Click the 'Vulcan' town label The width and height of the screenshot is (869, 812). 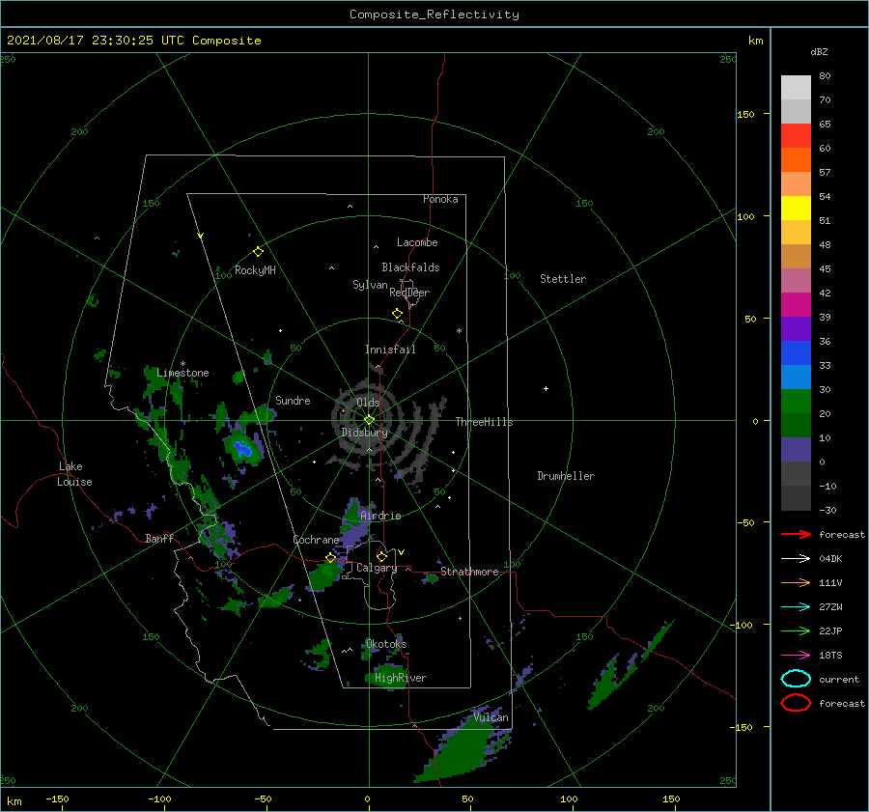(x=491, y=717)
